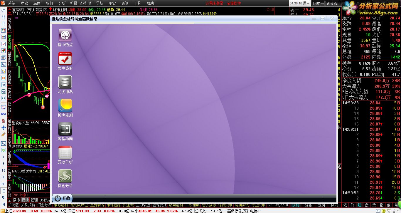Select the 60 minute period button
Viewport: 401px width, 213px height.
[4, 184]
